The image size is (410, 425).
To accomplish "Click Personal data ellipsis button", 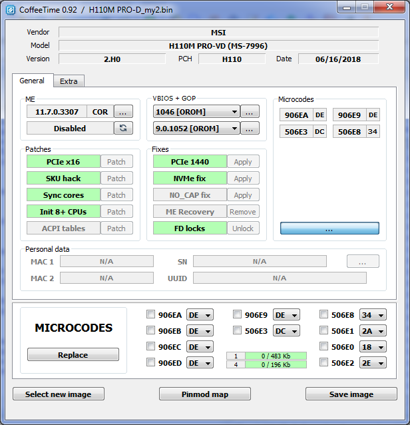I will tap(363, 261).
